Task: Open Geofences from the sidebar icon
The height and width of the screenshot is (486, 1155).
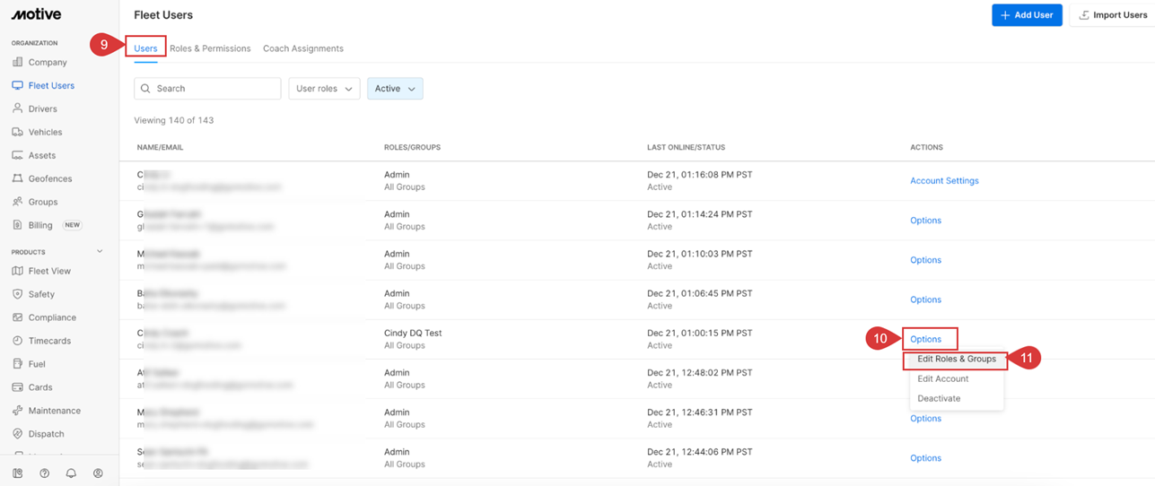Action: pos(17,178)
